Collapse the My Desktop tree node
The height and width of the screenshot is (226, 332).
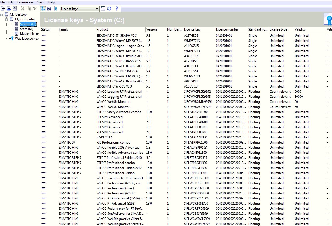click(x=2, y=14)
